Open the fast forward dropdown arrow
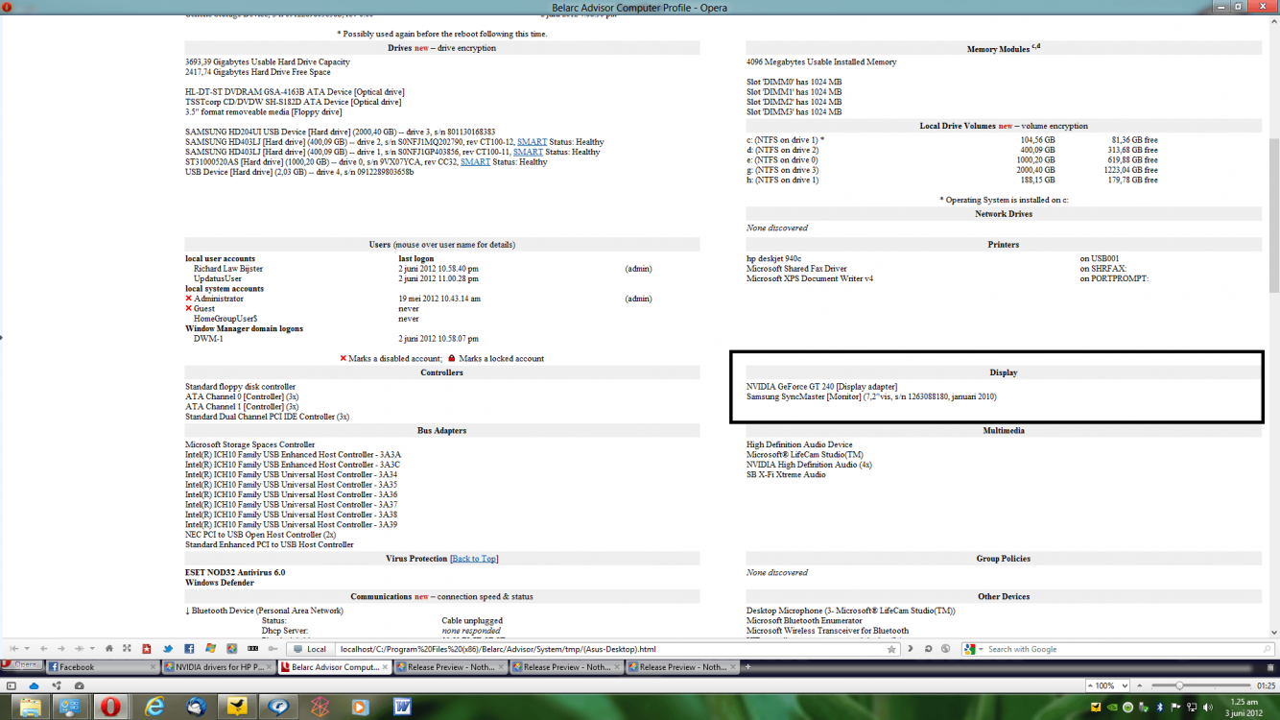 point(92,649)
